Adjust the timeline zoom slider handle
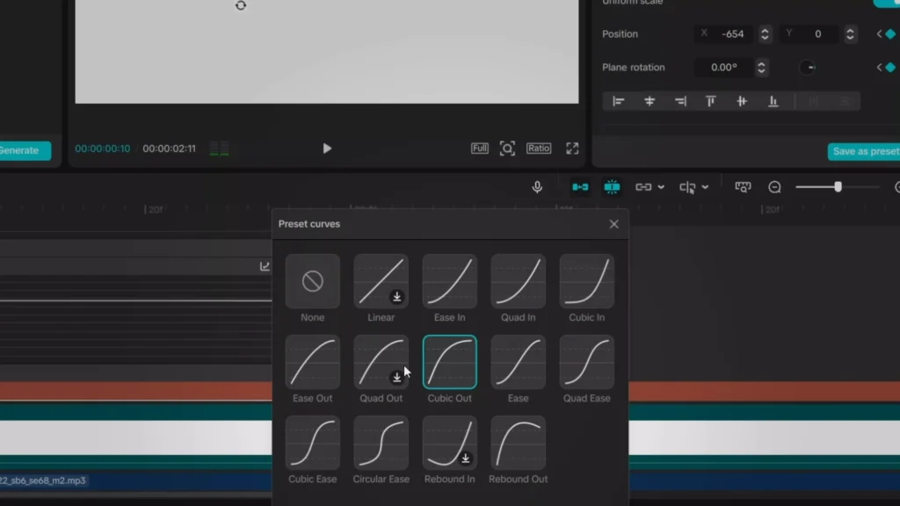Screen dimensions: 900x506 839,186
